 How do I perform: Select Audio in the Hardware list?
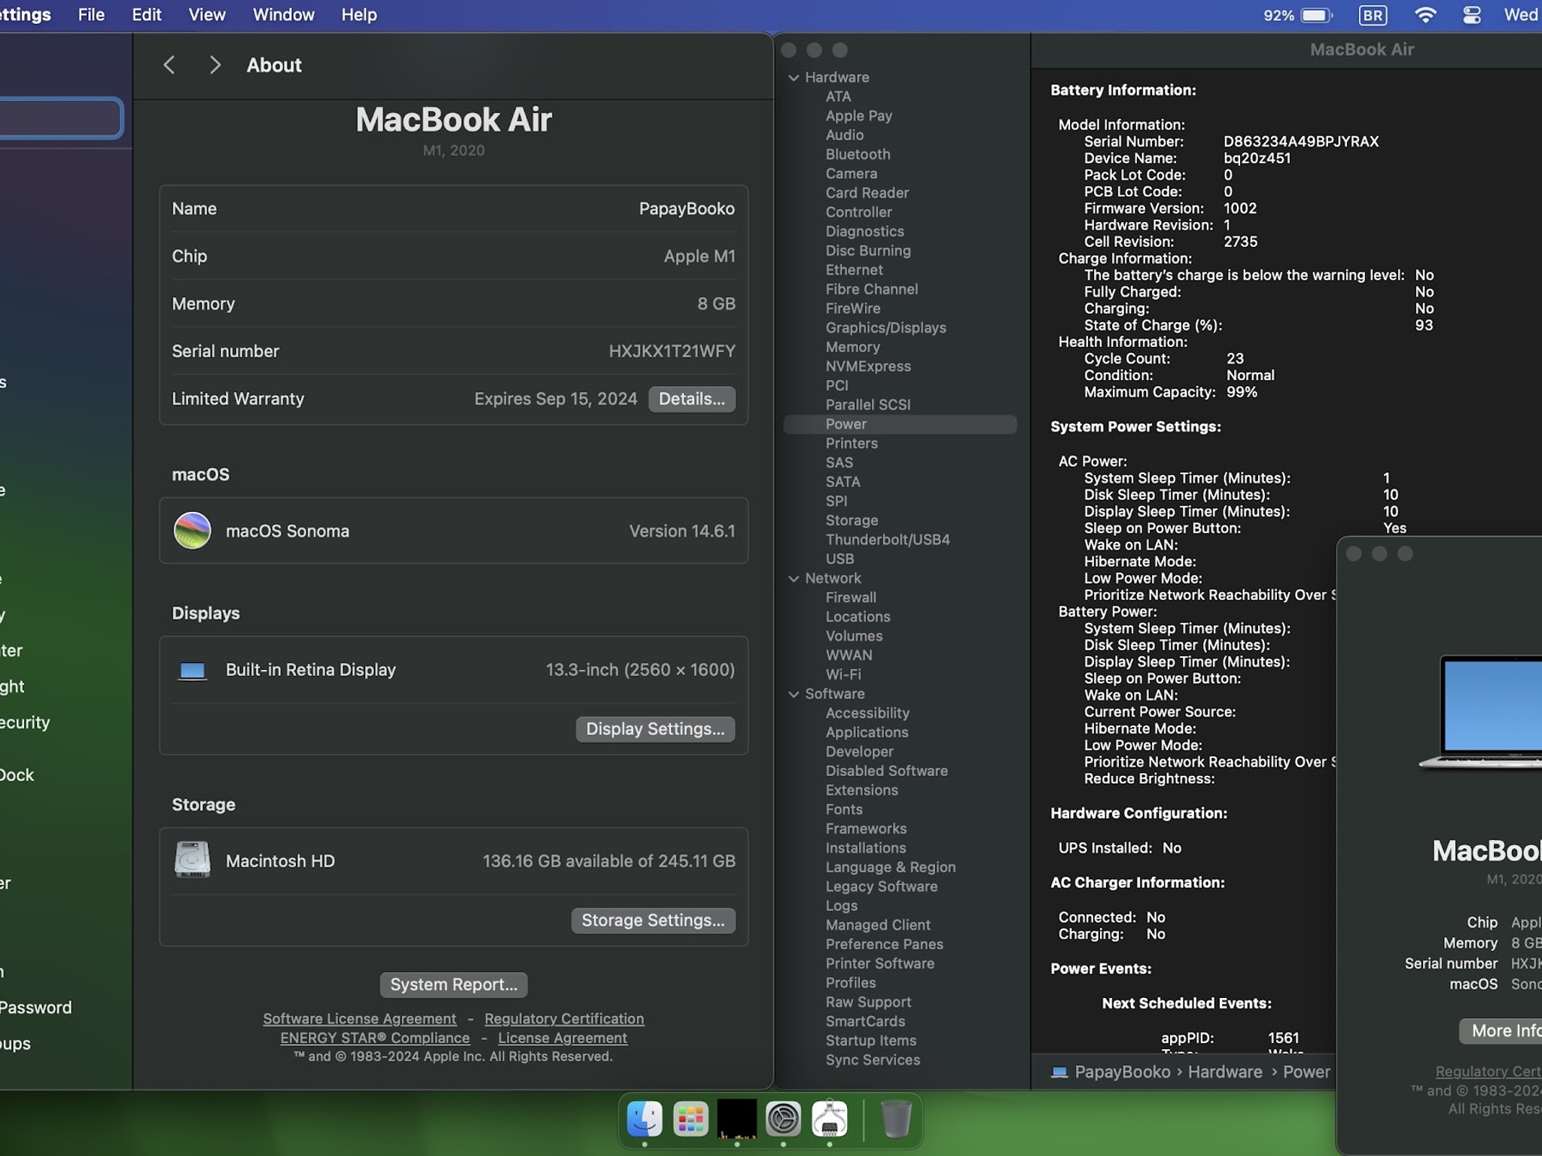[844, 135]
